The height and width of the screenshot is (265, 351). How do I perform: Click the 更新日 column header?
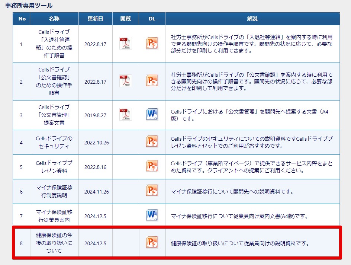click(x=95, y=19)
